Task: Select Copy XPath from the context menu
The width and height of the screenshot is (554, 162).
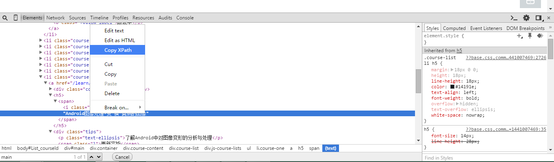Action: click(x=117, y=50)
